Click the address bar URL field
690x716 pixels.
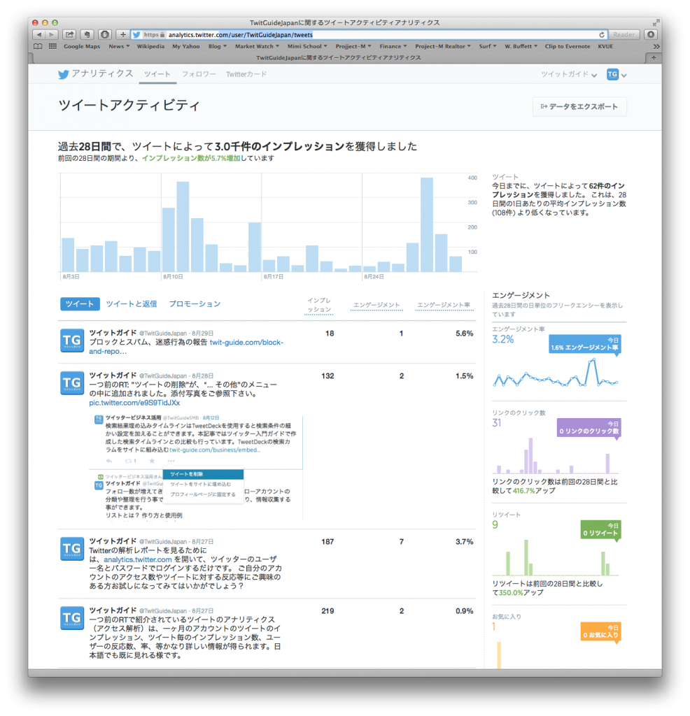point(369,35)
